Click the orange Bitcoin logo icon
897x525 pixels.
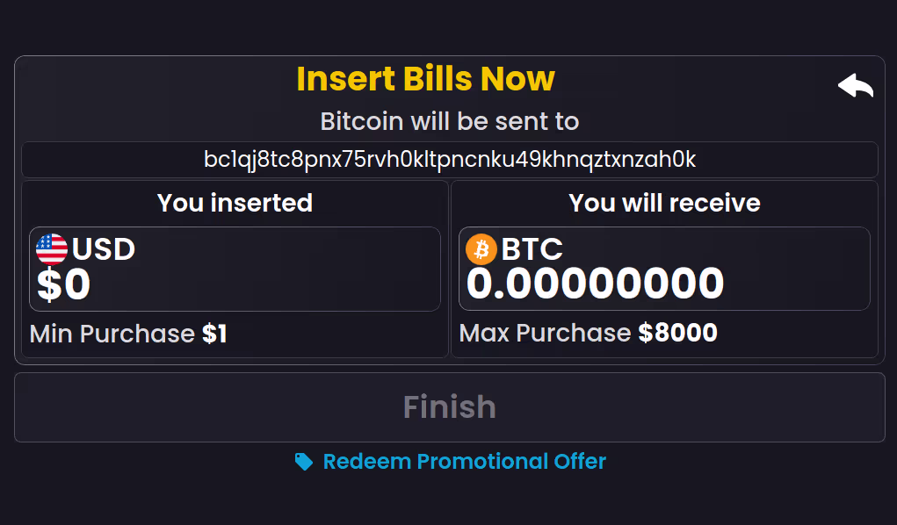[x=481, y=248]
